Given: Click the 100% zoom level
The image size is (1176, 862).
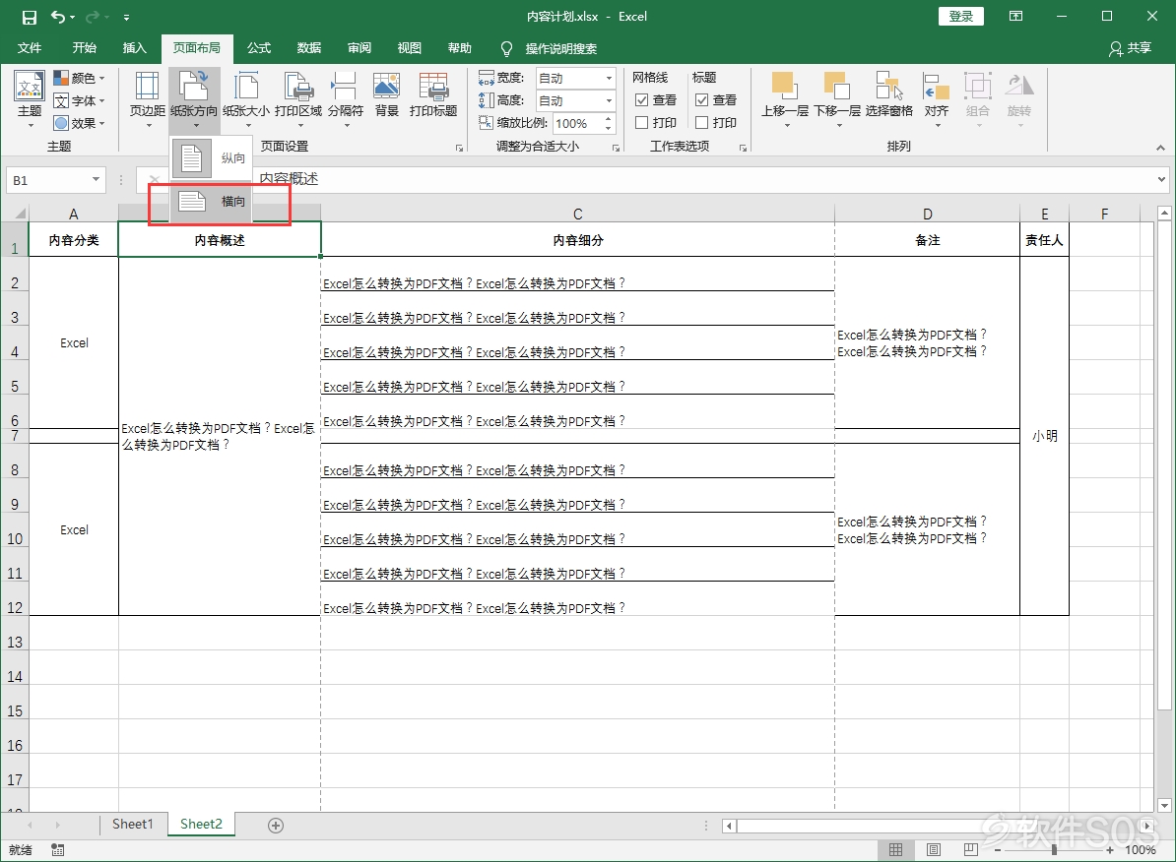Looking at the screenshot, I should (x=1140, y=850).
